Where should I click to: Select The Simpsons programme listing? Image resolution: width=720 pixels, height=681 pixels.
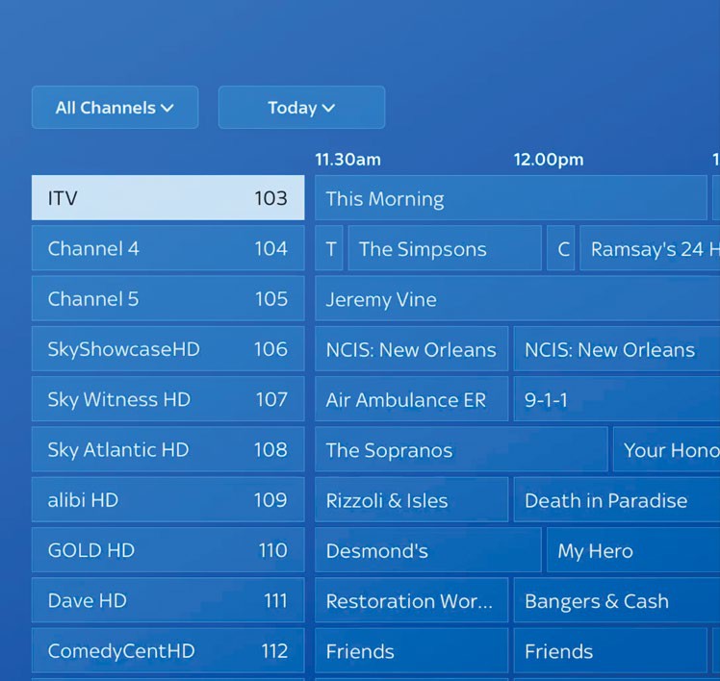(444, 249)
